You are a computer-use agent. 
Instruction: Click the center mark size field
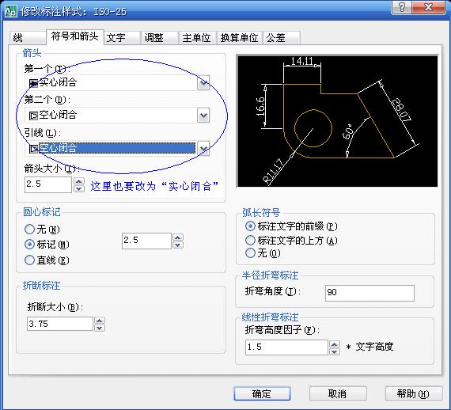click(146, 241)
